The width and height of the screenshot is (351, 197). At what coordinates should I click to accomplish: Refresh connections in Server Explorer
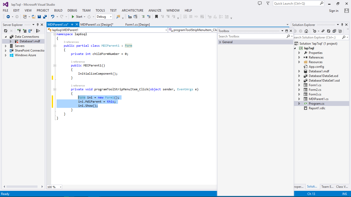tap(6, 31)
